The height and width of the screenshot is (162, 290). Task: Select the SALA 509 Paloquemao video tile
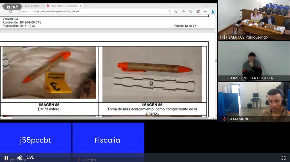(x=254, y=20)
